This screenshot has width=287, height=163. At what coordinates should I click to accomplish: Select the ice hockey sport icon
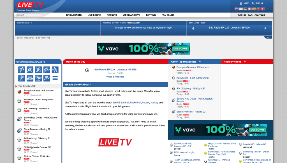point(30,70)
